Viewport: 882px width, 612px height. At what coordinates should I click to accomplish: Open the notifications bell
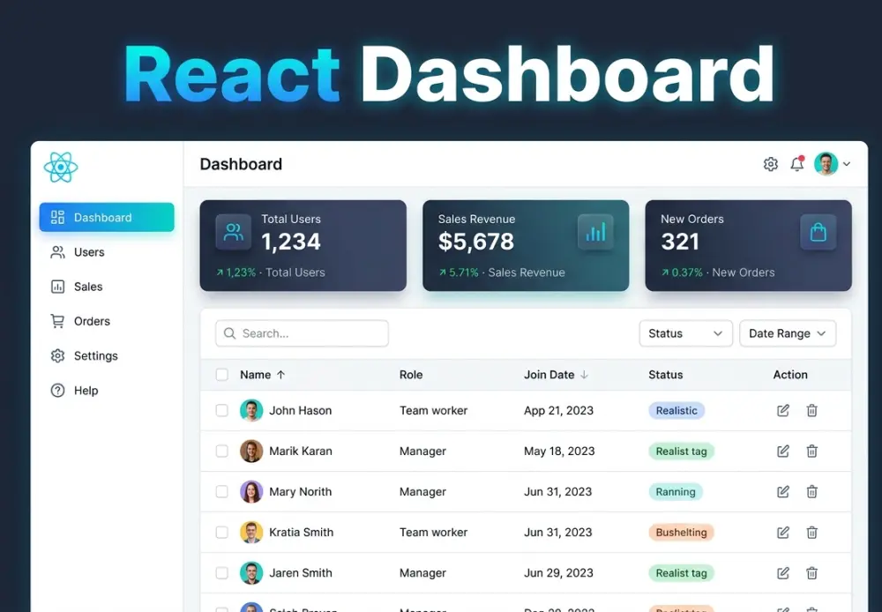point(797,164)
